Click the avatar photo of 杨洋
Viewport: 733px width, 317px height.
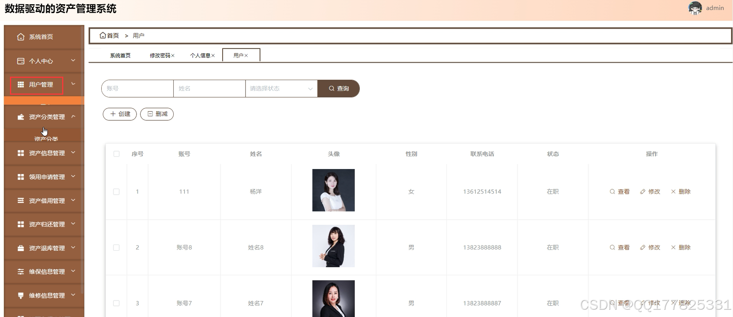click(333, 190)
